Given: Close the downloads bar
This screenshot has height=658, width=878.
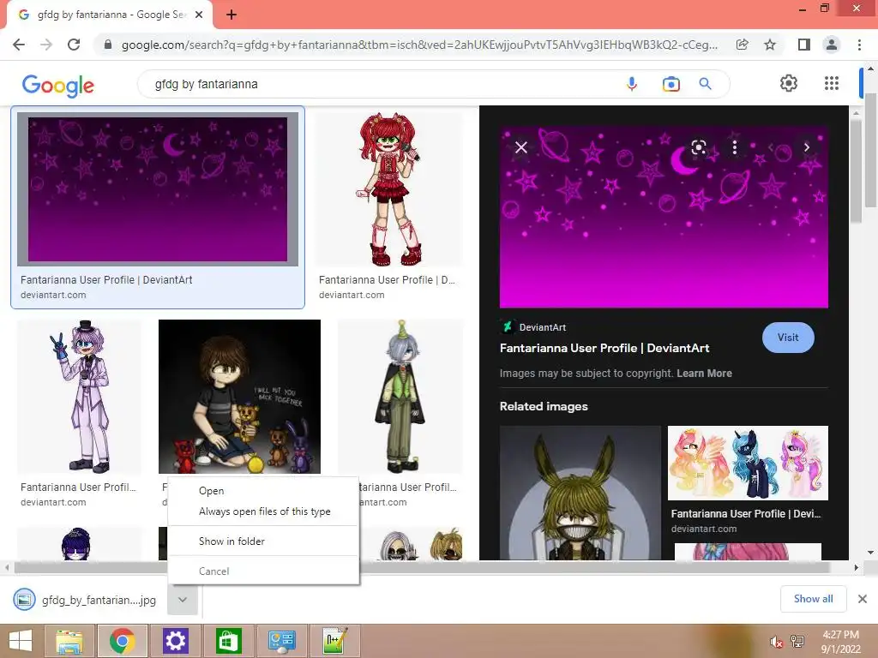Looking at the screenshot, I should click(863, 599).
